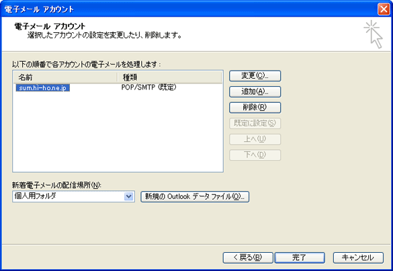Click the 名前 column header
Viewport: 393px width, 271px height.
(x=65, y=77)
